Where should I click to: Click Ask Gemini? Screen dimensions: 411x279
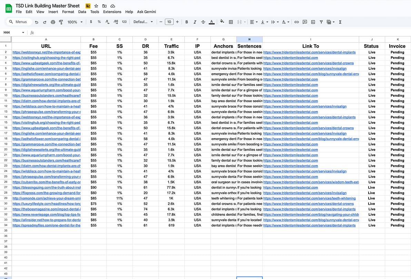147,12
